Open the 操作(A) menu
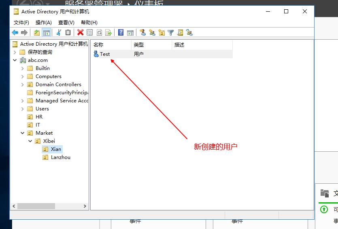The image size is (338, 229). pos(44,23)
